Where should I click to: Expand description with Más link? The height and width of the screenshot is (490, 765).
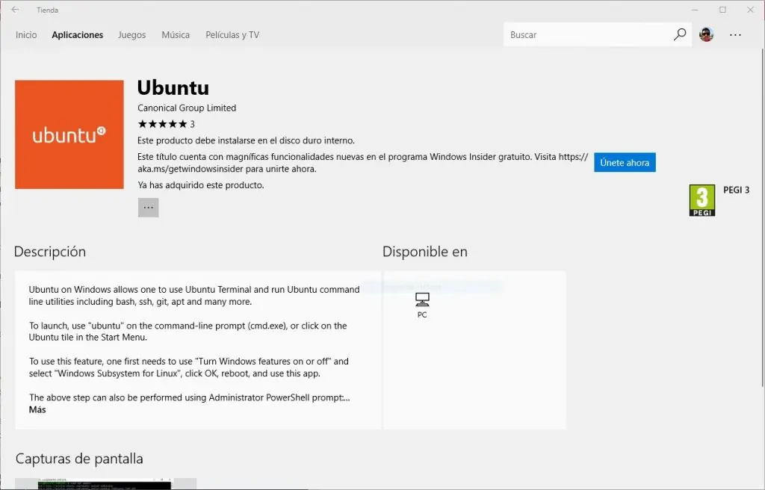[x=37, y=409]
